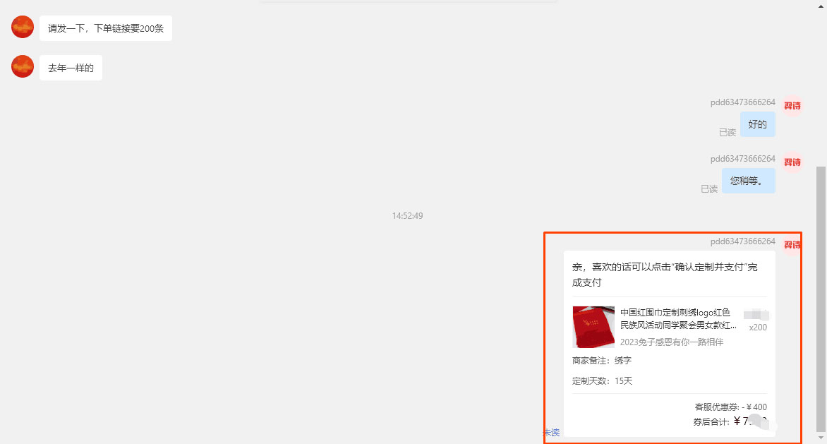Click the username pdd63473666264 above the order card
The width and height of the screenshot is (827, 444).
coord(742,241)
